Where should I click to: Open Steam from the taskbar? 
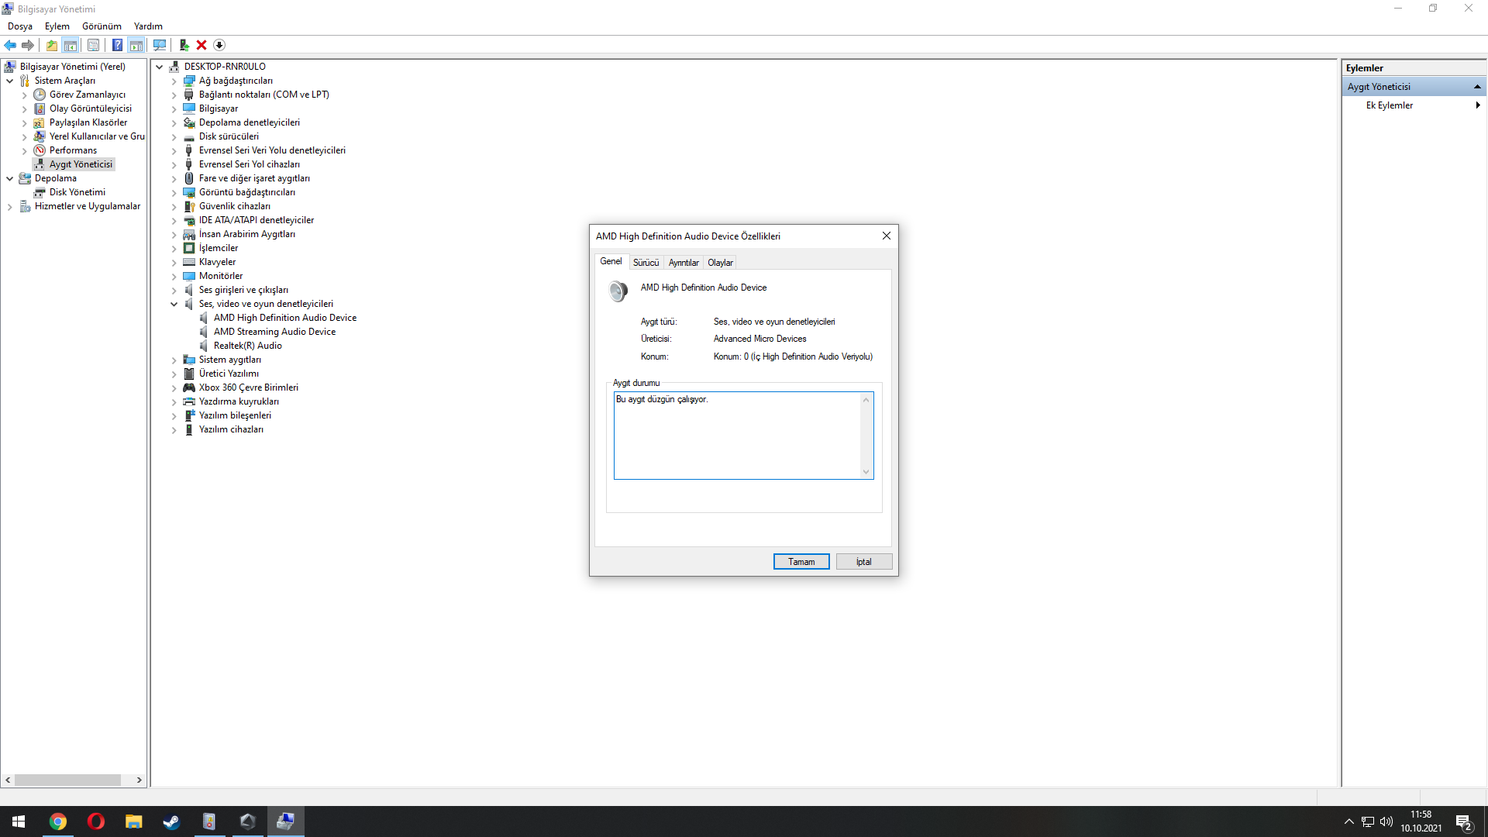171,821
